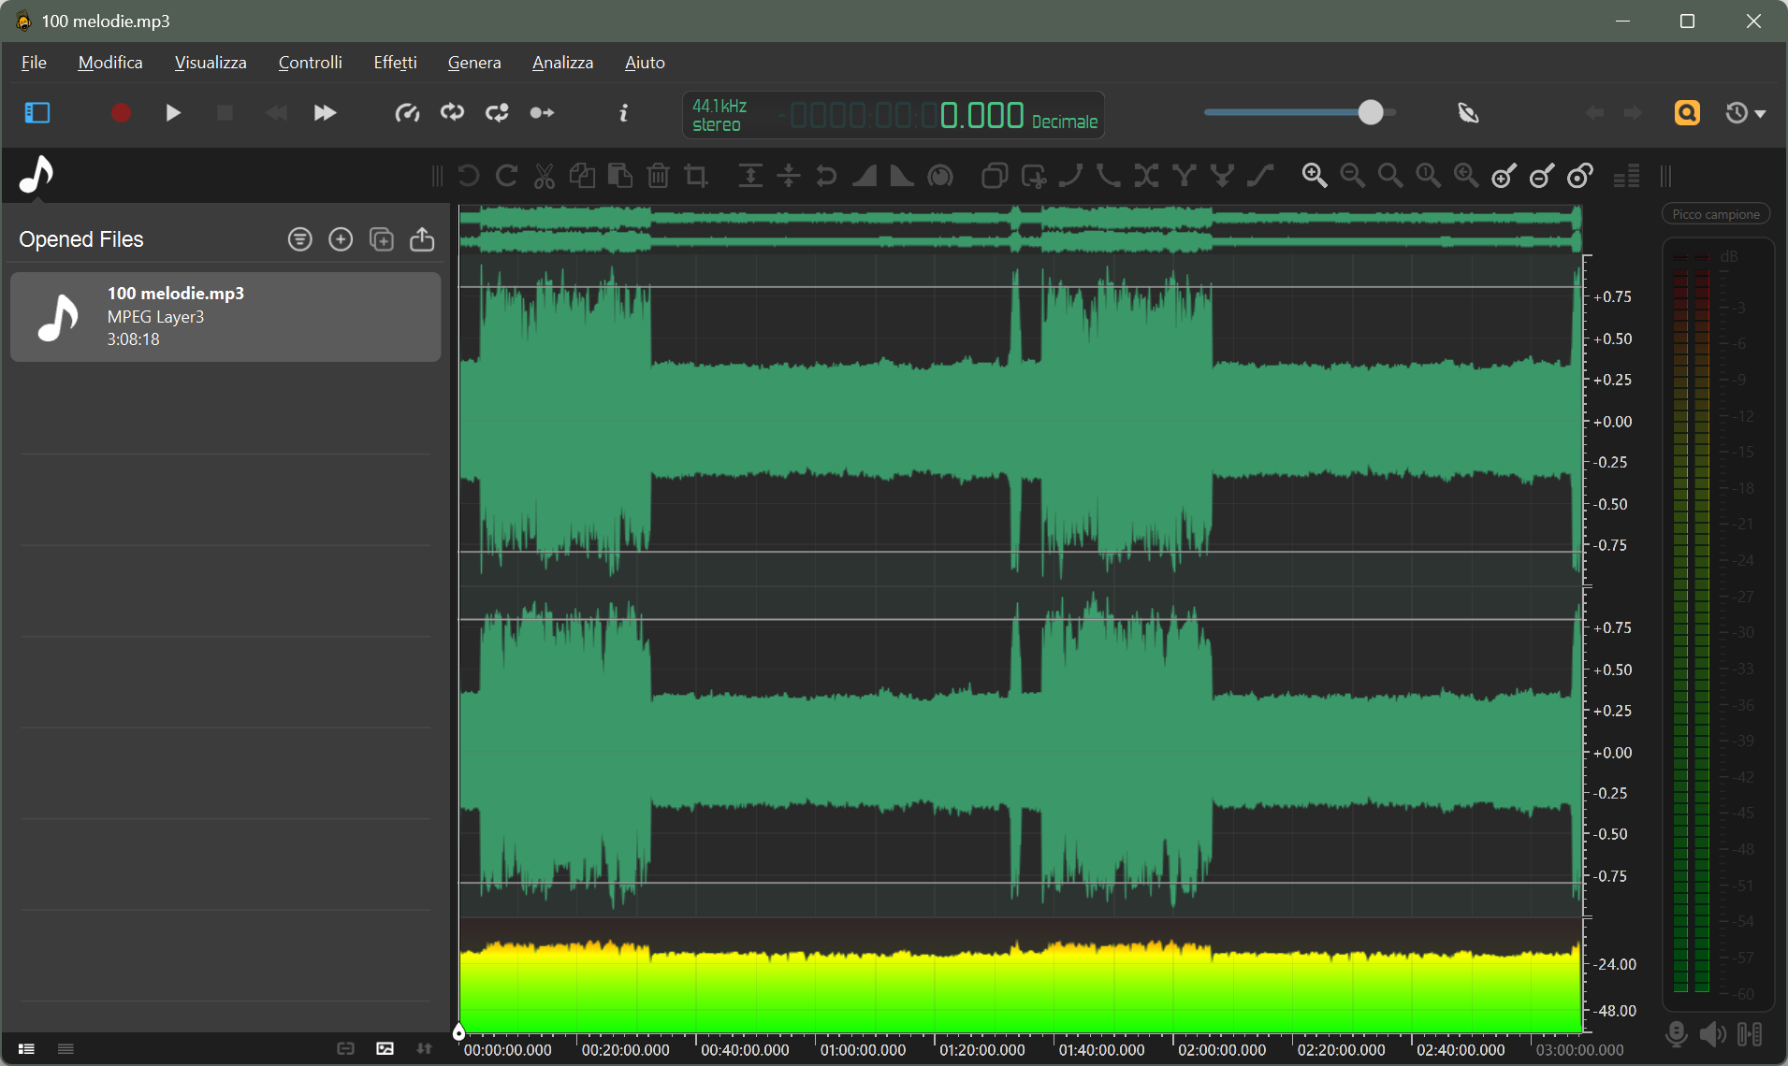Open the Effetti menu
1788x1066 pixels.
click(395, 63)
